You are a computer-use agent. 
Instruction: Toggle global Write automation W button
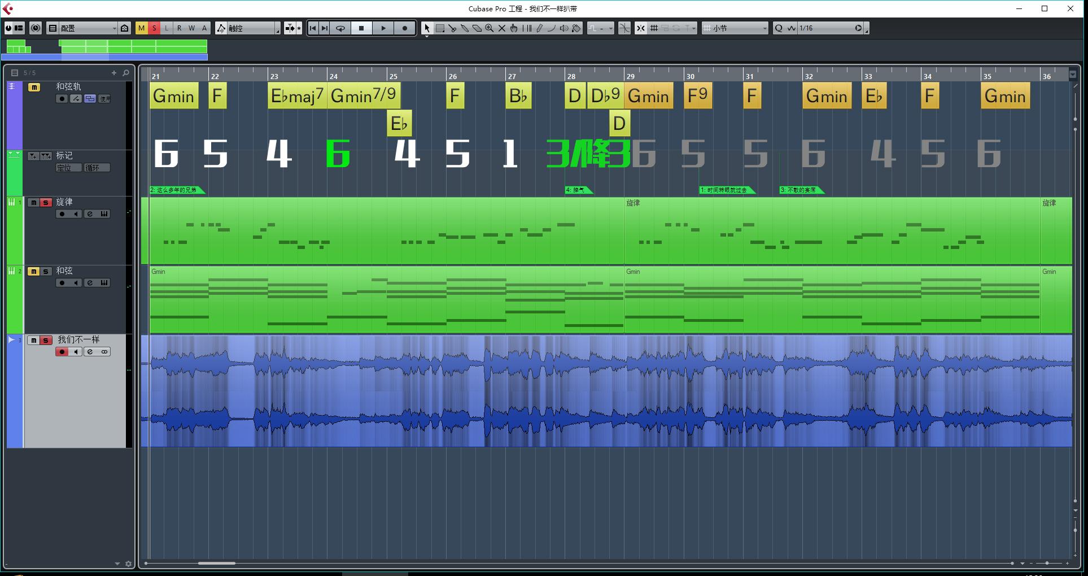191,28
